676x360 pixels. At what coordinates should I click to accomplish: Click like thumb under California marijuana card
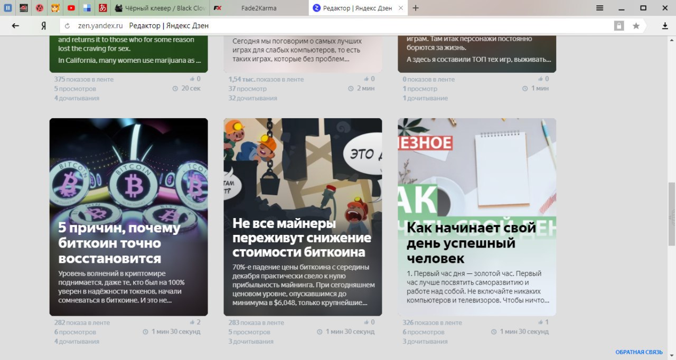(192, 79)
